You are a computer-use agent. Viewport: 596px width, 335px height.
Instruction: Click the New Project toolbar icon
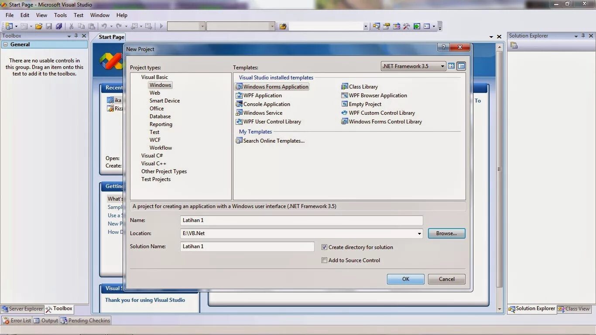point(9,26)
